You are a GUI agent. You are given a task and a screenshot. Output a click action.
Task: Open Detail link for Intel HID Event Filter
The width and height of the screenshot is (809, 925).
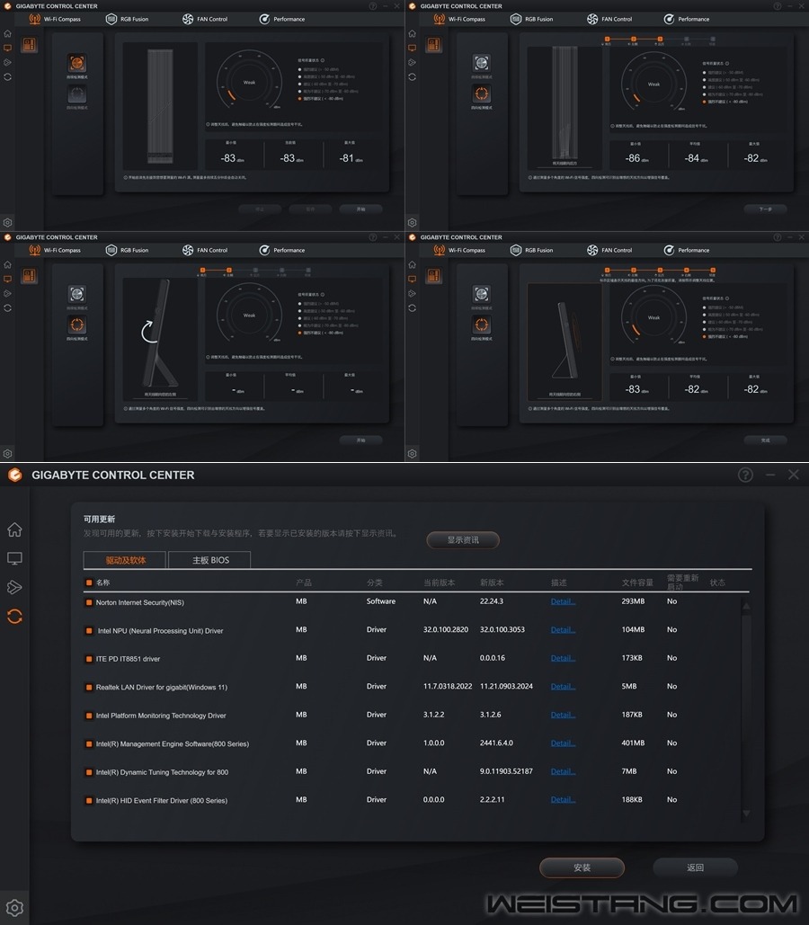click(x=563, y=799)
